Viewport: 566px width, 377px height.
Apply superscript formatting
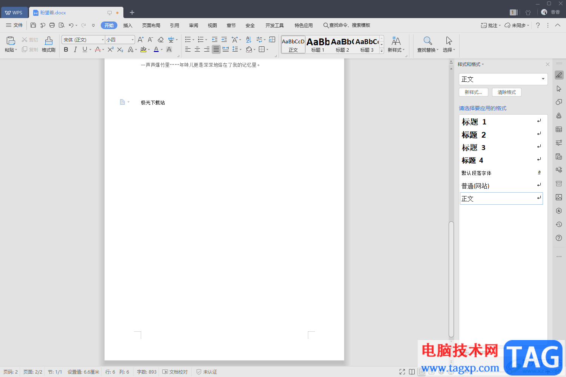click(111, 49)
